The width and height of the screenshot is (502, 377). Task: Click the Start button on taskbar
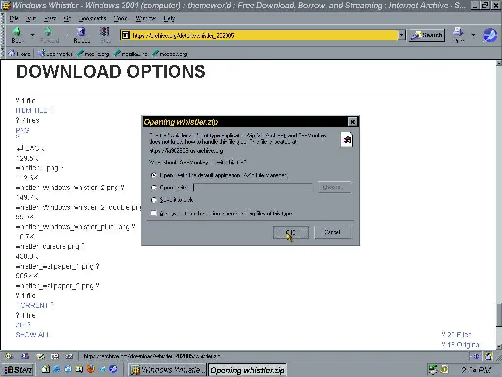18,370
